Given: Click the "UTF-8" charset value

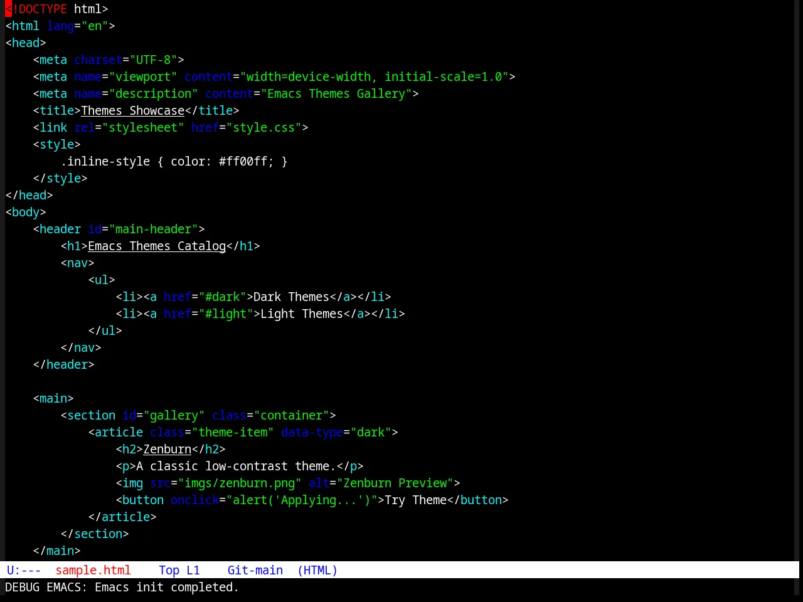Looking at the screenshot, I should 154,60.
